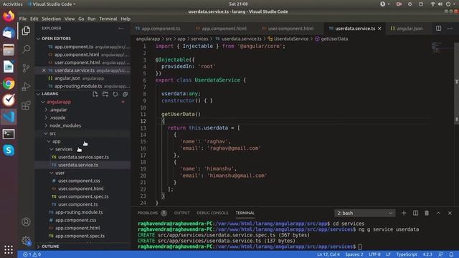Click the editor minimap
The height and width of the screenshot is (258, 459).
(x=442, y=48)
